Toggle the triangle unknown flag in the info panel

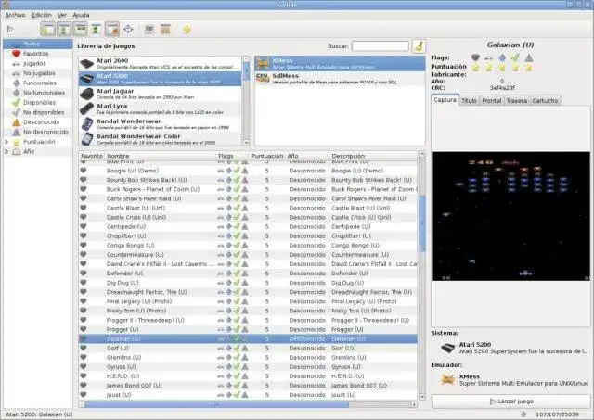529,57
